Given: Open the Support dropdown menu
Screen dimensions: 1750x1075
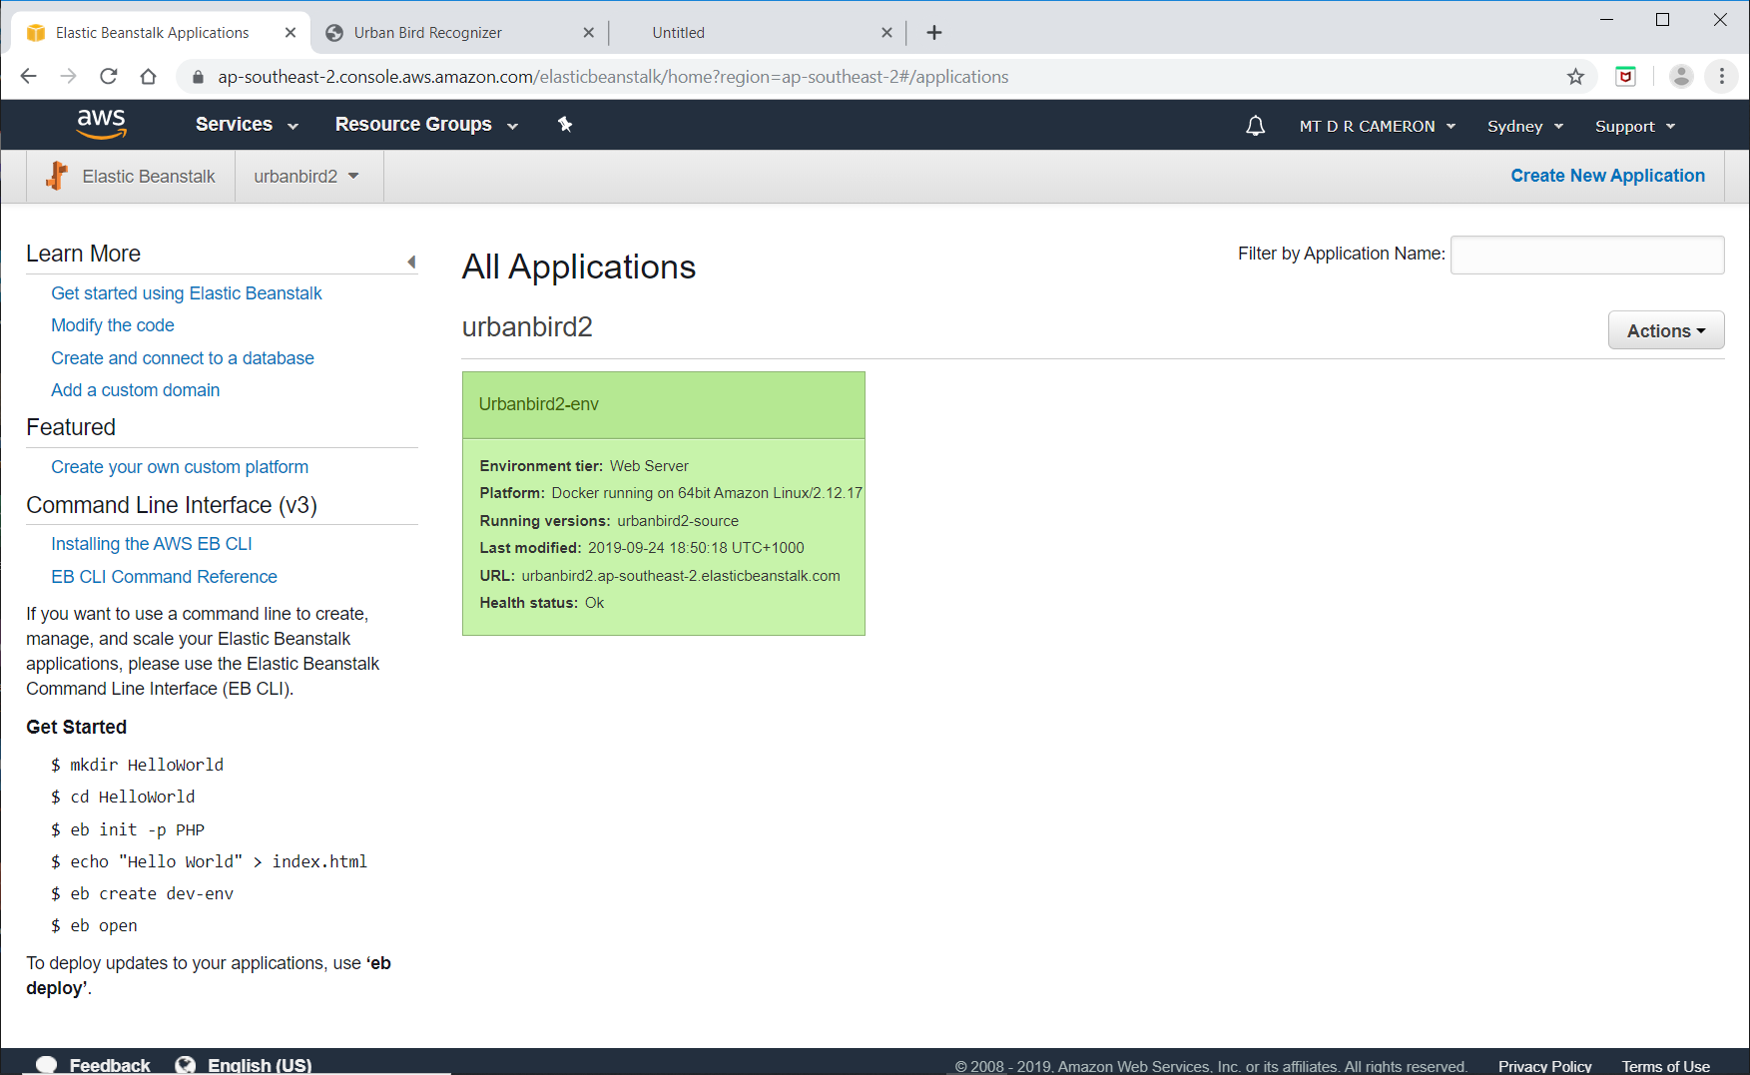Looking at the screenshot, I should click(x=1634, y=126).
